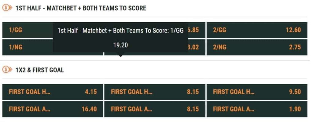Select First Goal H… at odds 8.15

click(x=155, y=92)
